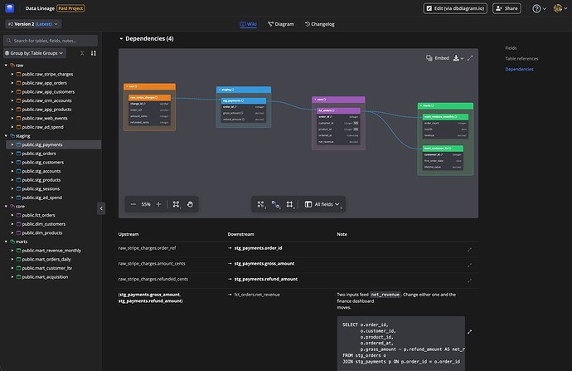The image size is (572, 371).
Task: Click the crop/frame selection icon
Action: point(290,204)
